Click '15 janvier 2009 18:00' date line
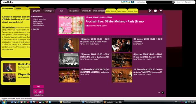This screenshot has width=196, height=104. pos(95,39)
